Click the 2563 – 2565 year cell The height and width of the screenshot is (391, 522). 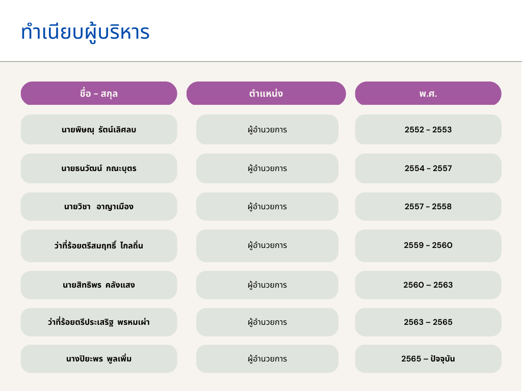[428, 322]
